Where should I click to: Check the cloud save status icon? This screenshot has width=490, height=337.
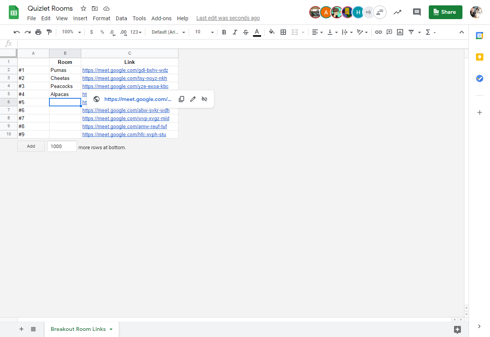(x=106, y=8)
